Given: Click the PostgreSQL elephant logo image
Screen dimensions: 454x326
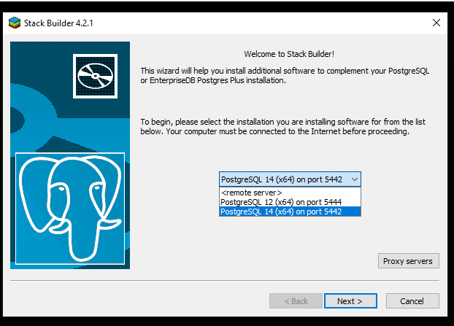Looking at the screenshot, I should point(70,209).
